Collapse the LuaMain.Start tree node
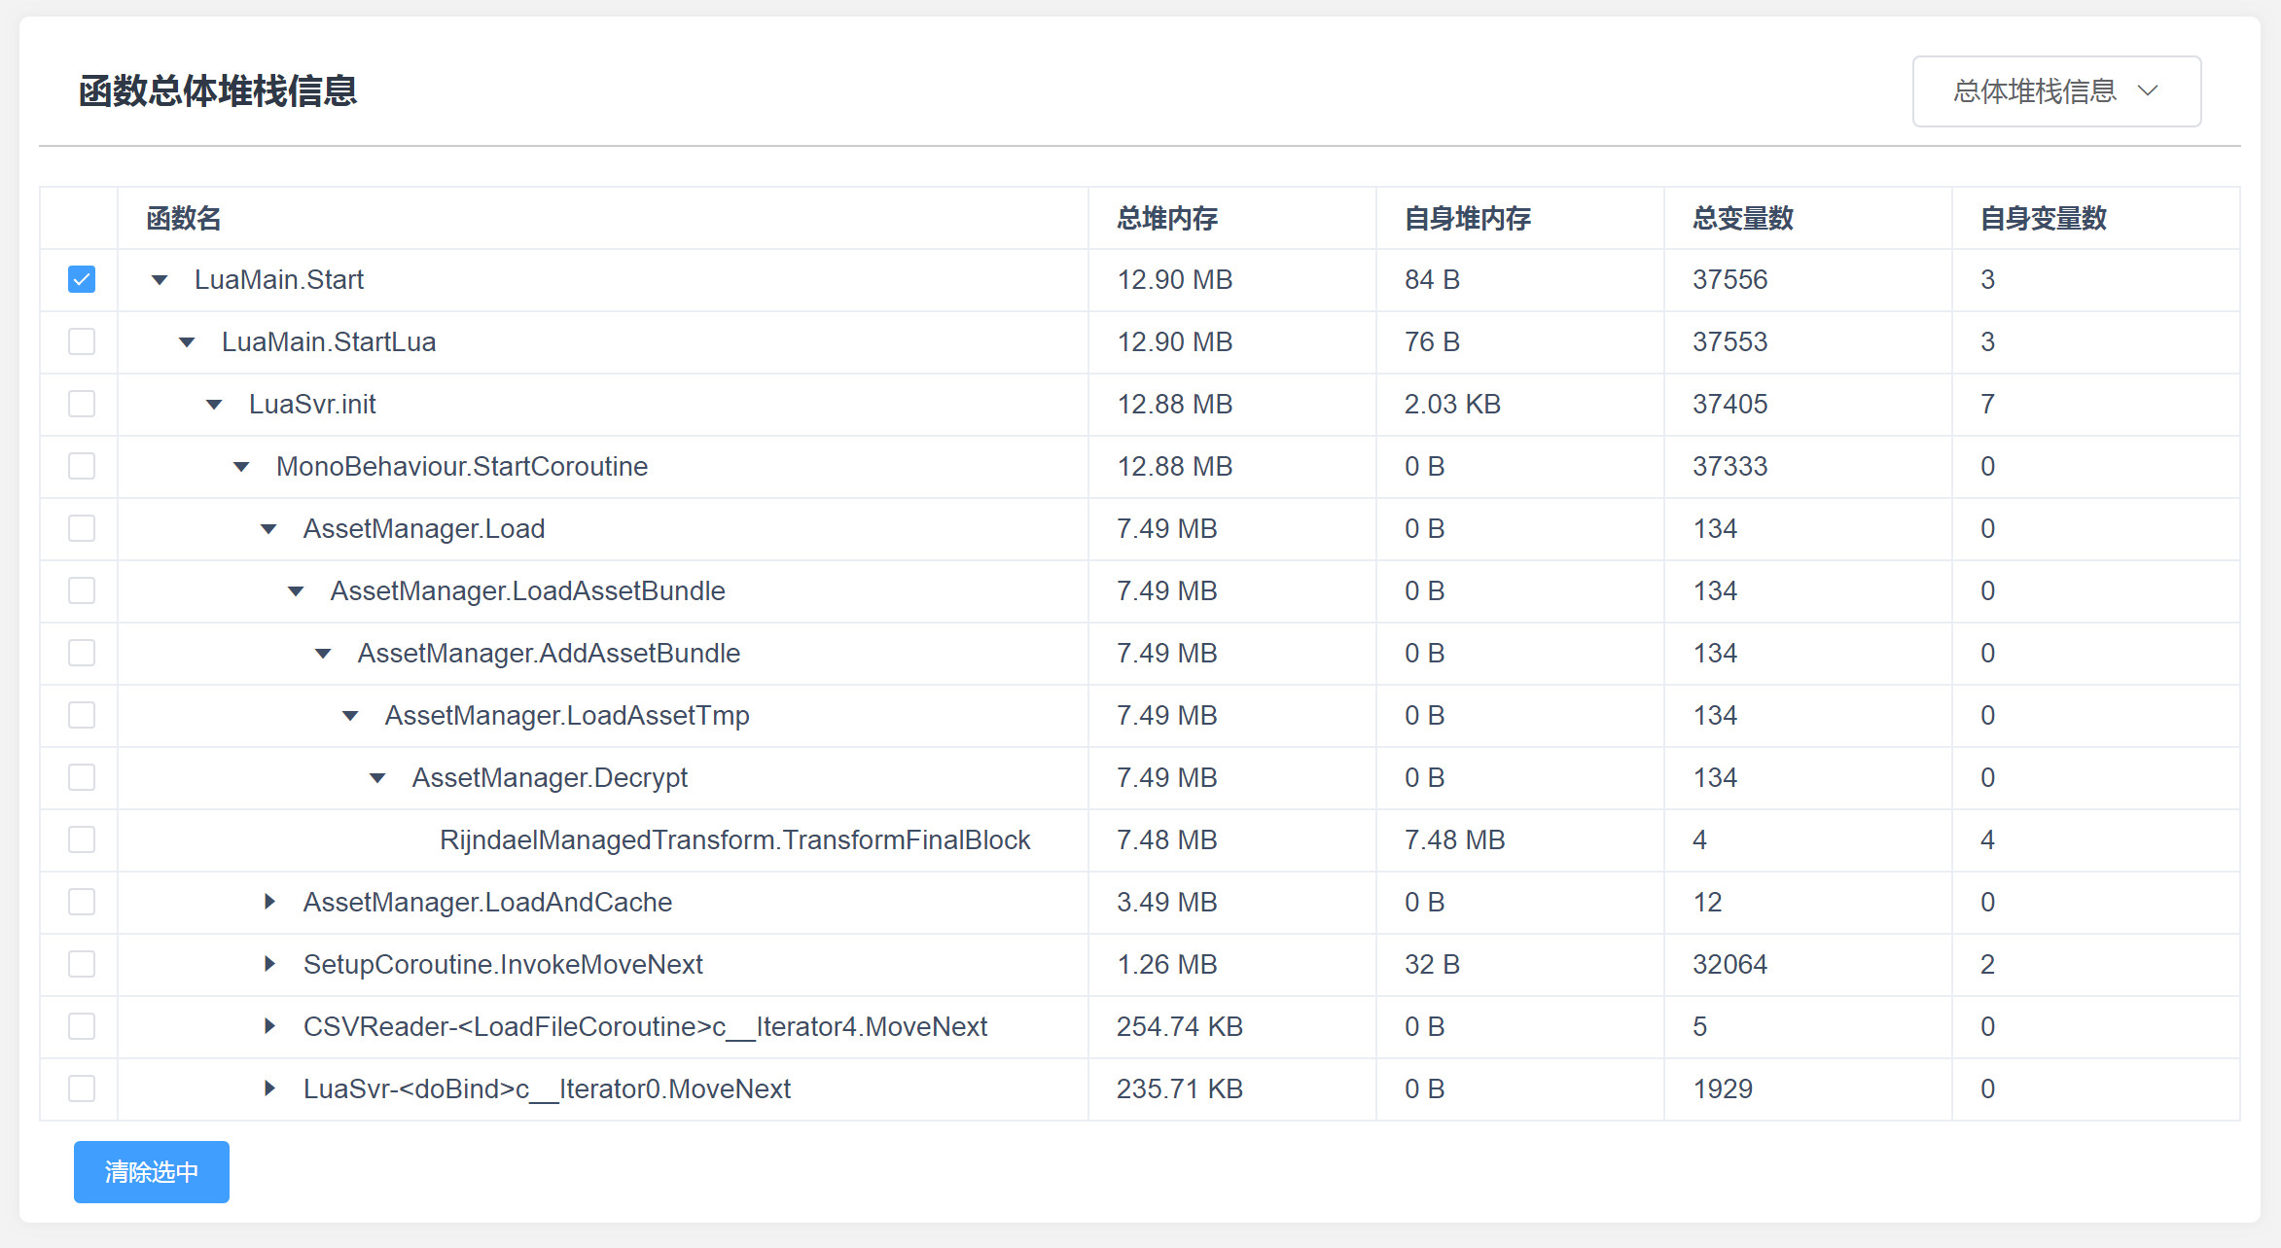This screenshot has height=1248, width=2281. point(160,280)
